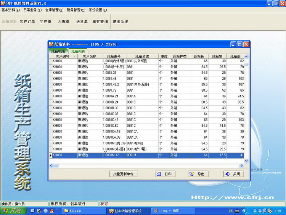Open 库存查询 in the toolbar
Screen dimensions: 286x215
point(100,22)
